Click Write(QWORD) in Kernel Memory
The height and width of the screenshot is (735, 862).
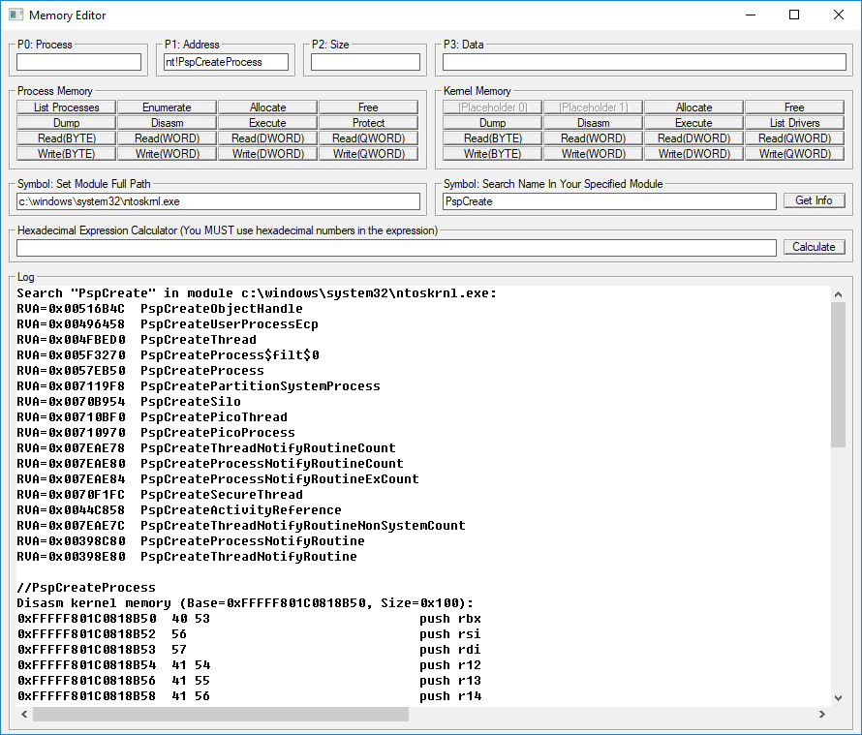[794, 153]
